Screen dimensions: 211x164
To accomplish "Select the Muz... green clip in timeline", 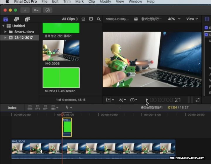I will [67, 127].
